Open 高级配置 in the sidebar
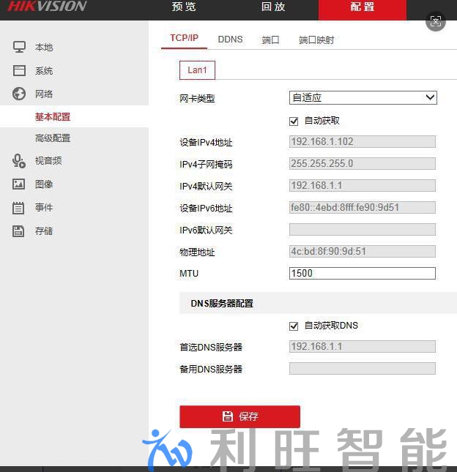Screen dimensions: 457x472 tap(53, 138)
